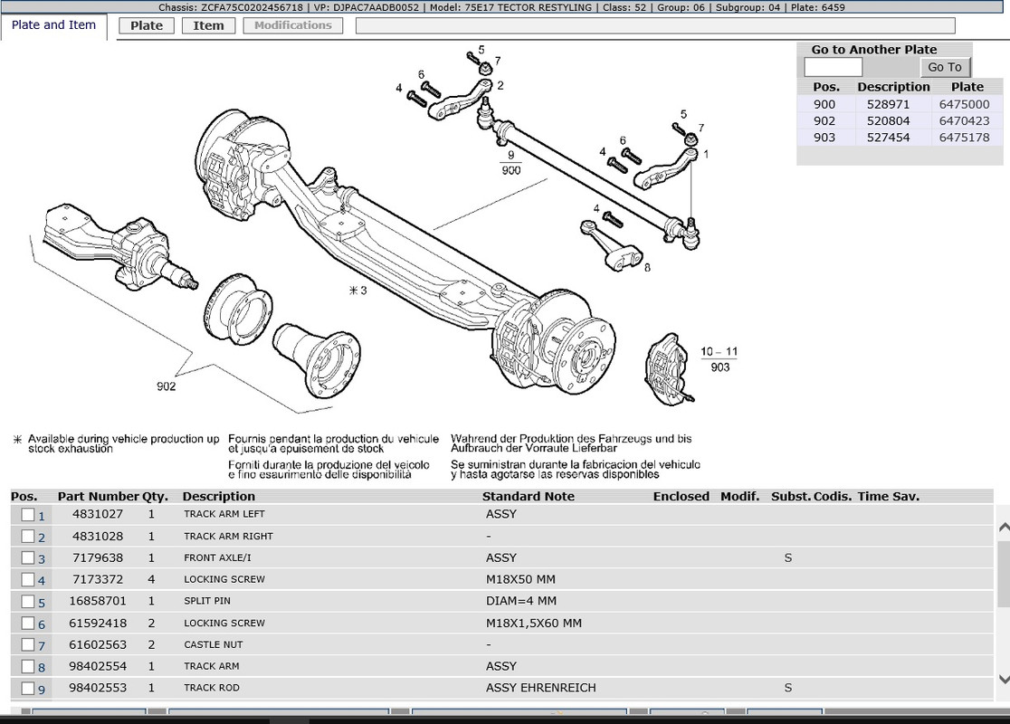Tick the checkbox for part 61592418
Viewport: 1010px width, 724px height.
(x=28, y=624)
